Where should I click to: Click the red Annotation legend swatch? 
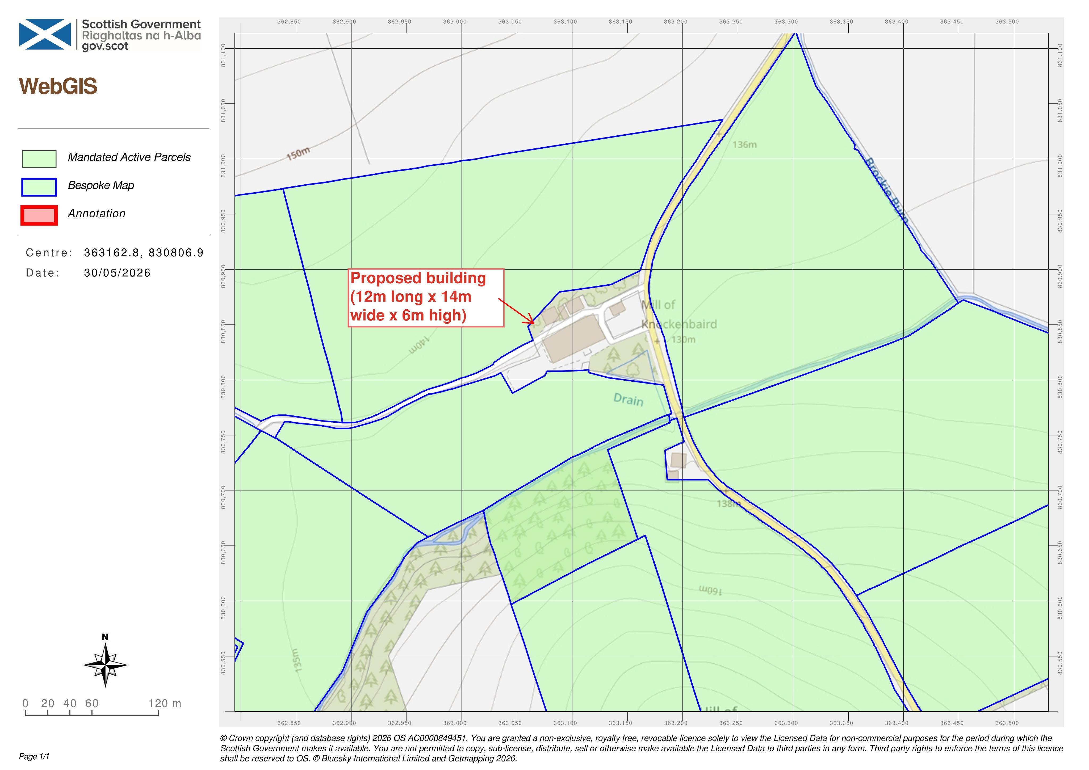(x=39, y=215)
